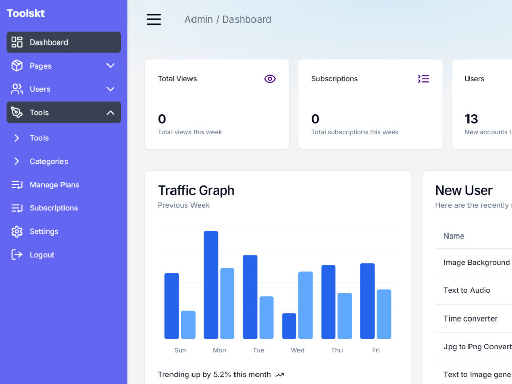Toggle sidebar with hamburger menu icon
Viewport: 512px width, 384px height.
[x=154, y=19]
